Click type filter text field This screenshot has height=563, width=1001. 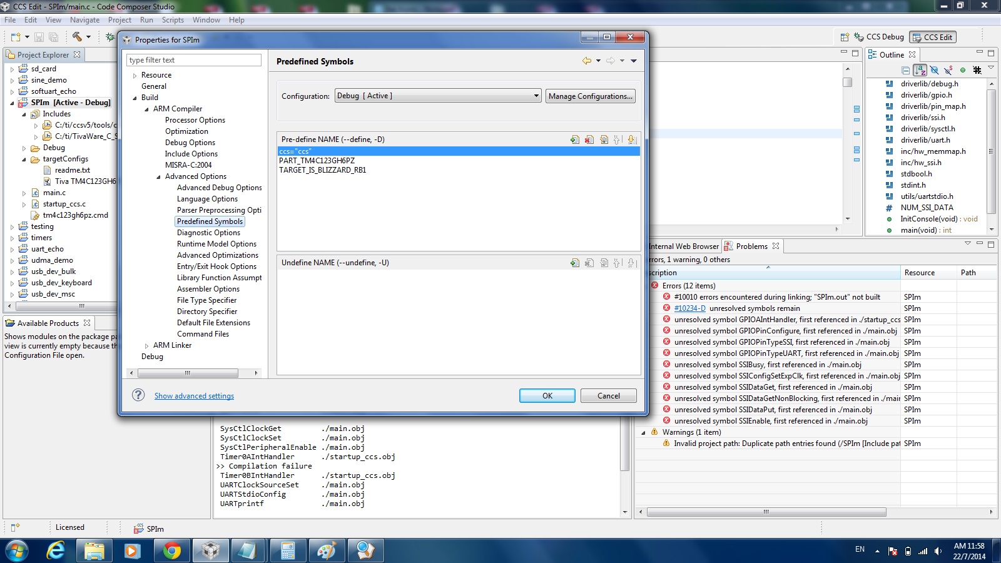[194, 60]
